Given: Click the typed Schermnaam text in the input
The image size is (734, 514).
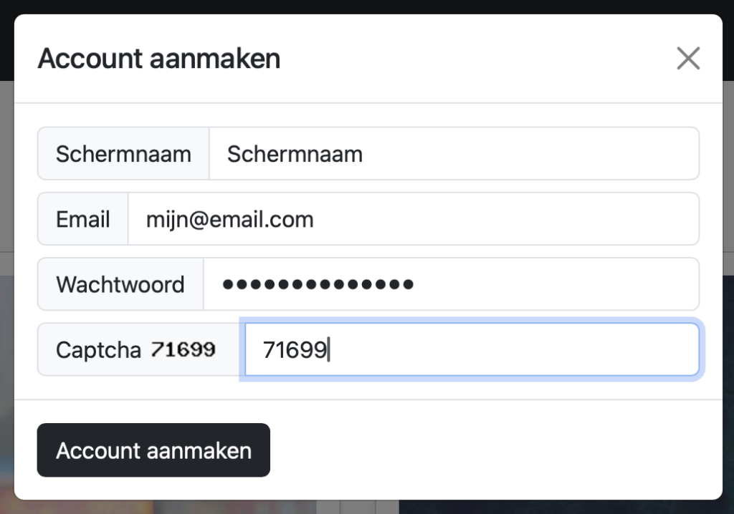Looking at the screenshot, I should [x=295, y=154].
